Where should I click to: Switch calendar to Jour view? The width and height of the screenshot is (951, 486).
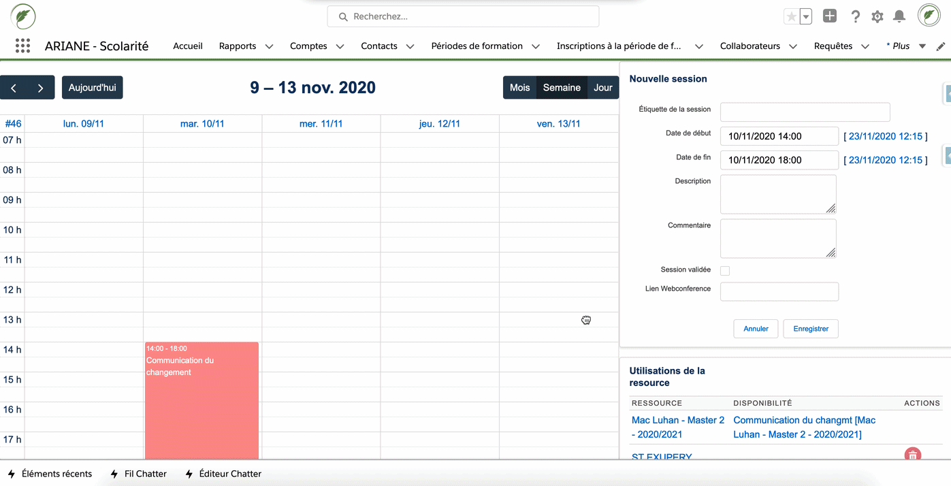click(x=602, y=88)
